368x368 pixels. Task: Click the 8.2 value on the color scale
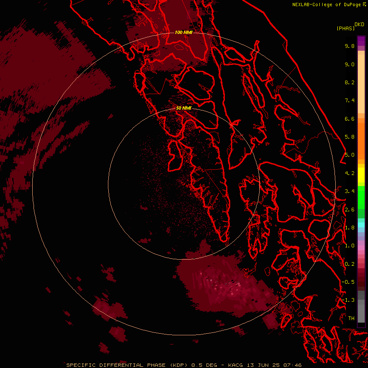[x=350, y=82]
